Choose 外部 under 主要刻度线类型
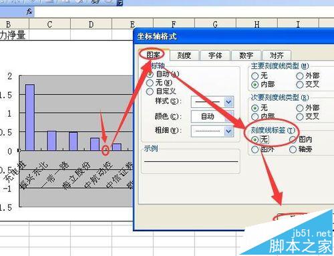334x256 pixels. click(300, 76)
